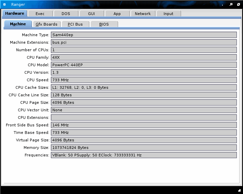Open the PCI Bus sub-tab
Viewport: 243px width, 194px height.
[x=75, y=24]
